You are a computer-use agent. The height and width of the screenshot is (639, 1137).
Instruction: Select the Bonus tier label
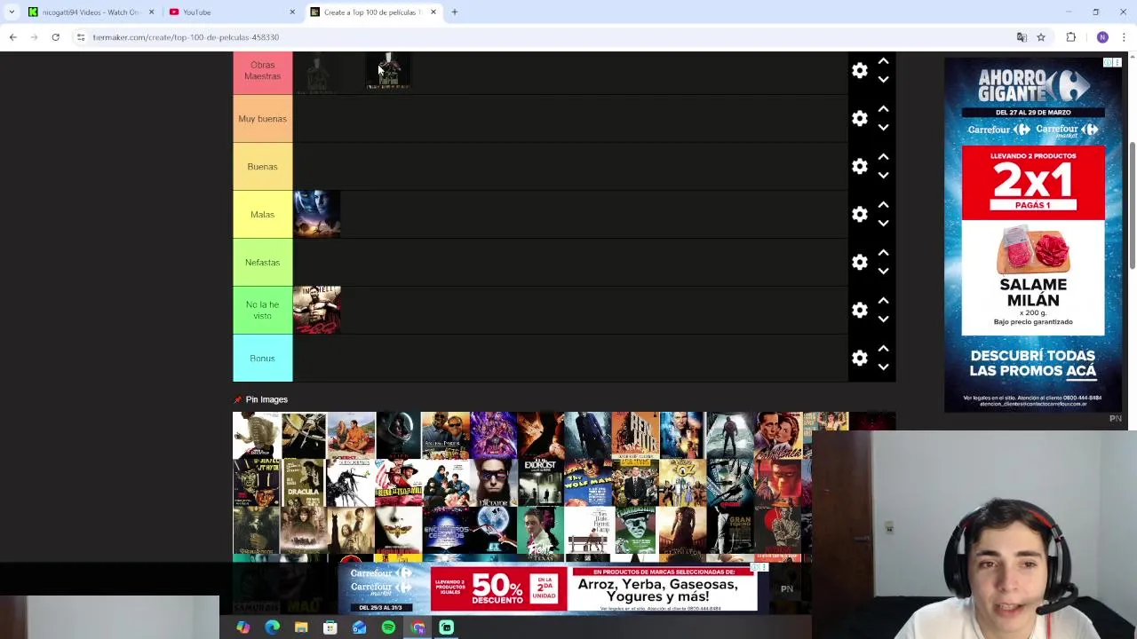262,359
